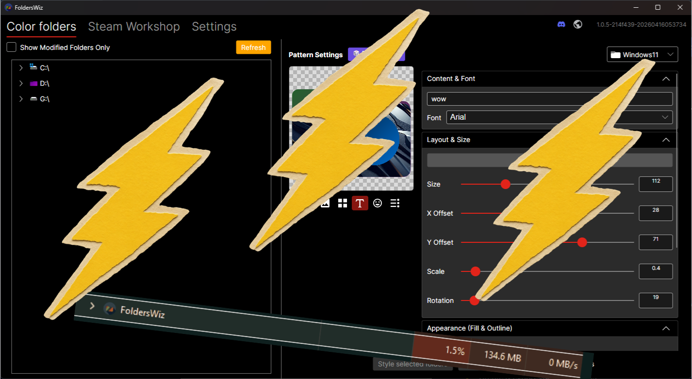The height and width of the screenshot is (379, 692).
Task: Open the Settings tab
Action: click(x=214, y=27)
